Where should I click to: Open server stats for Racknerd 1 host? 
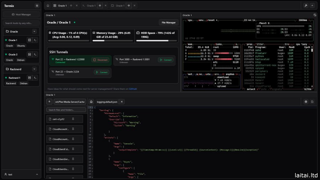29,78
